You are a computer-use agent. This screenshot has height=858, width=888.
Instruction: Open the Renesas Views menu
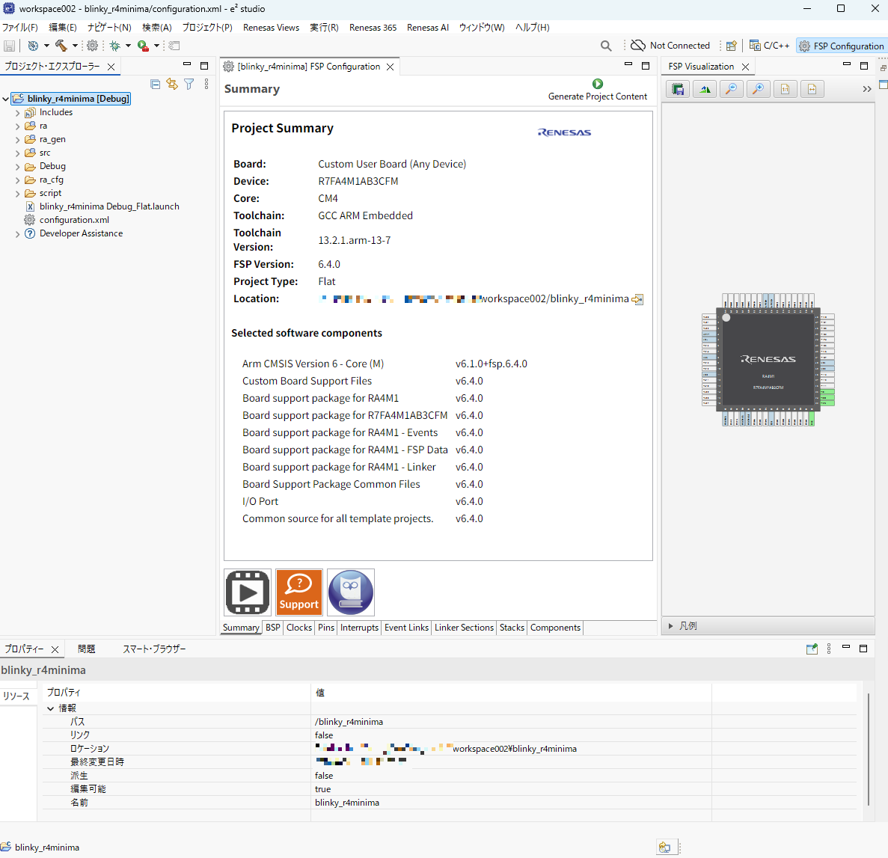click(272, 27)
